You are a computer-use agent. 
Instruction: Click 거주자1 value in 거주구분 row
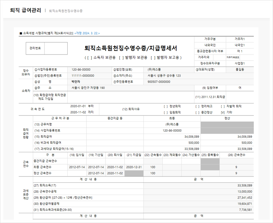tap(240, 39)
